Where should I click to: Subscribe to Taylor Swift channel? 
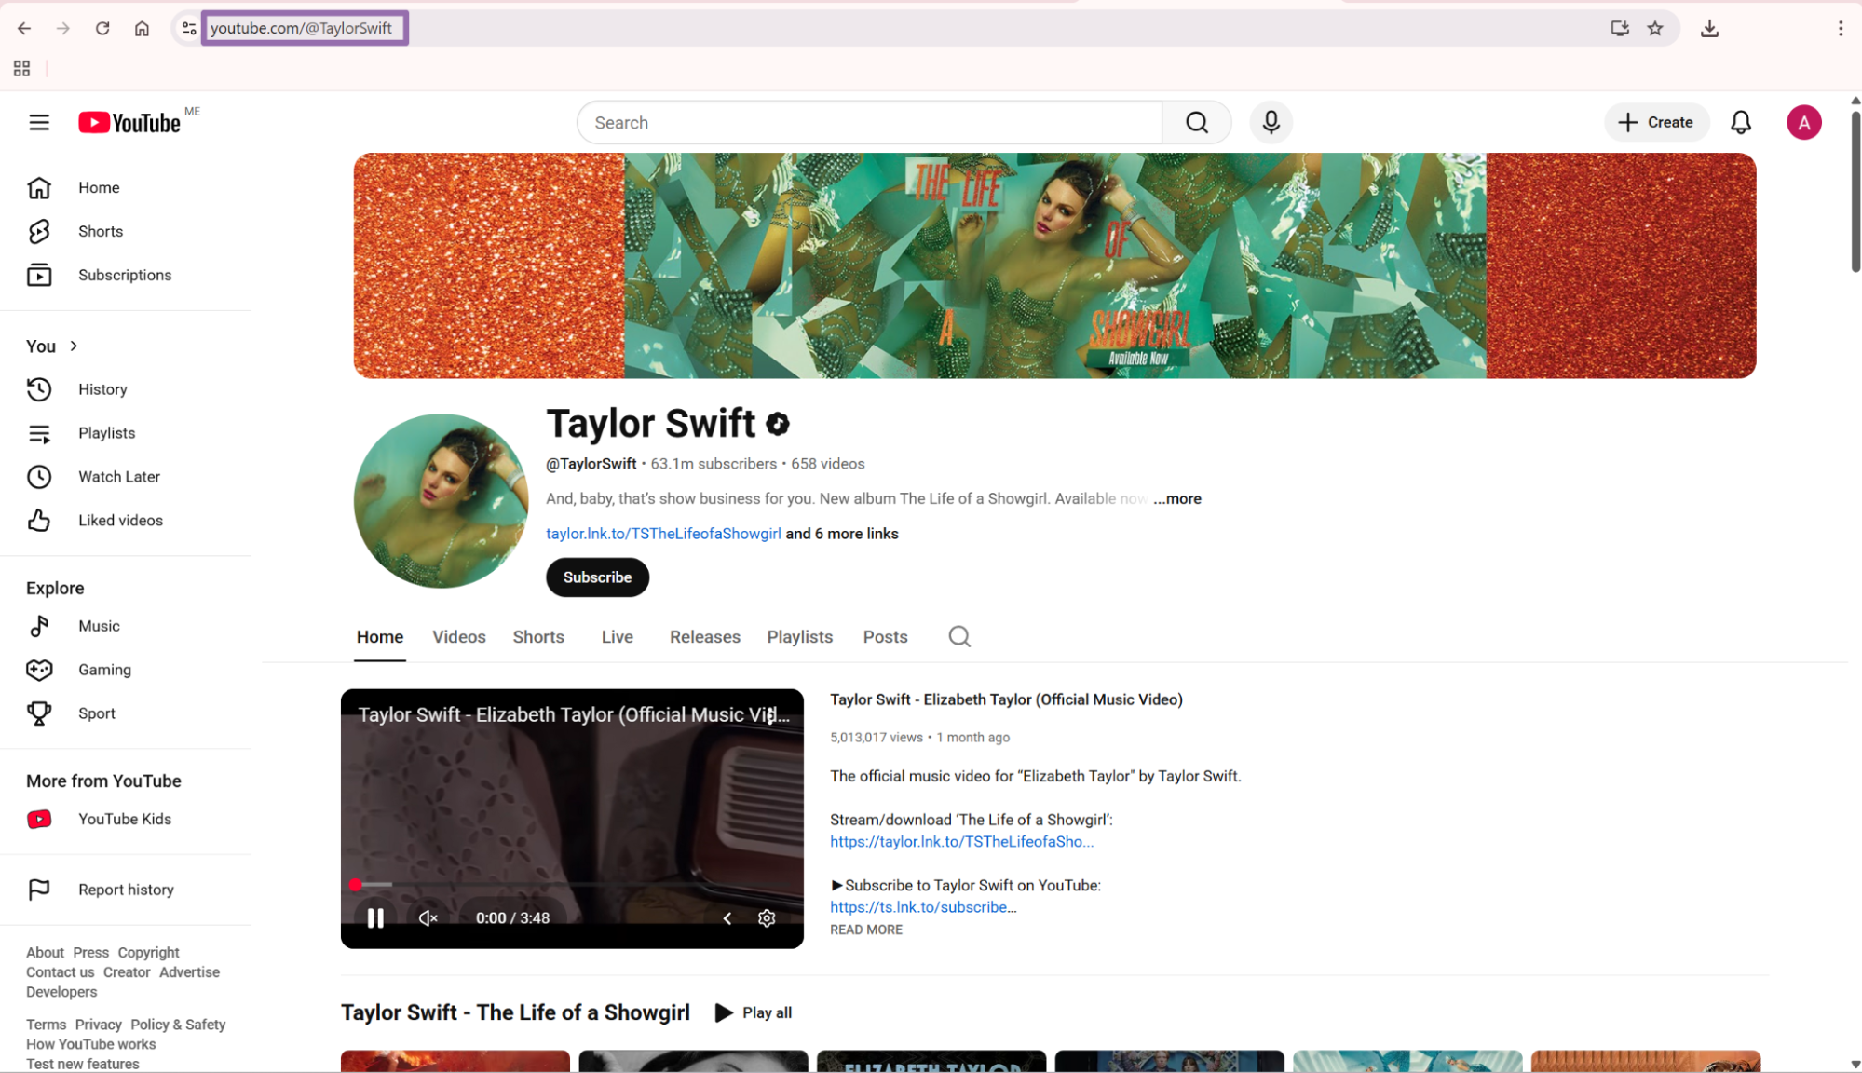coord(597,577)
